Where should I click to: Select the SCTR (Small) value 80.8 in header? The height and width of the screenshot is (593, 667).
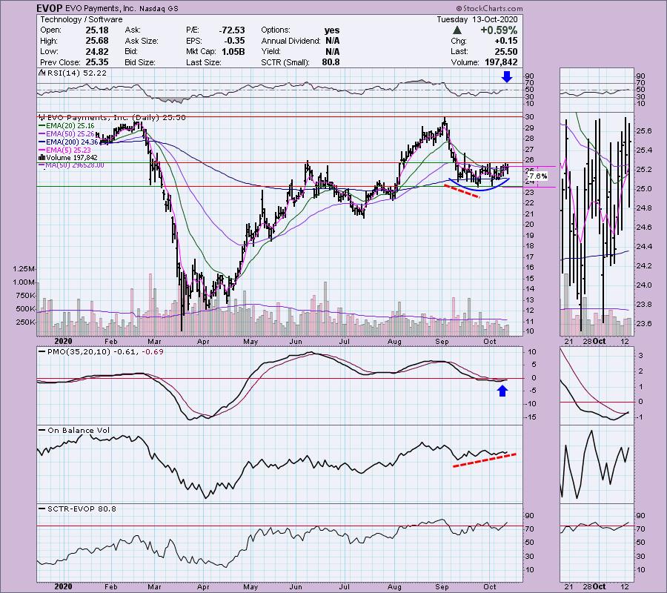(331, 62)
